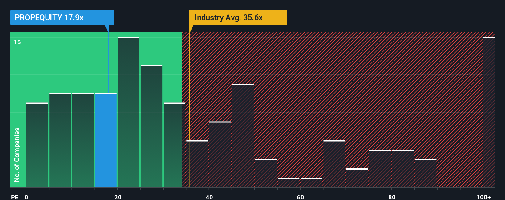Image resolution: width=505 pixels, height=200 pixels.
Task: Click the PE axis label
Action: 15,197
